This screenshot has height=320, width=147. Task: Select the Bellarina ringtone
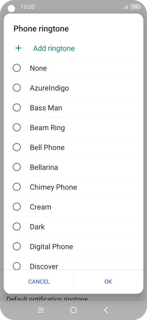point(73,167)
